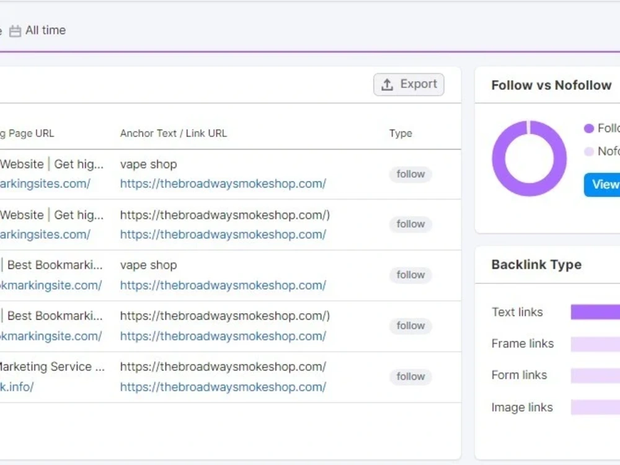Click the Follow vs Nofollow donut chart

click(x=529, y=158)
